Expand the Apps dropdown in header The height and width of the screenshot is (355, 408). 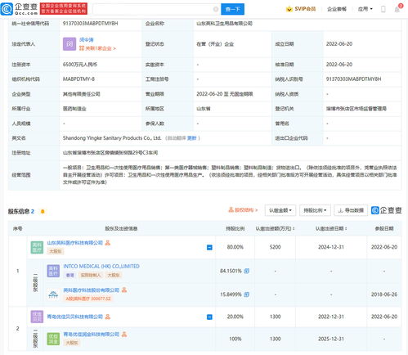(365, 9)
